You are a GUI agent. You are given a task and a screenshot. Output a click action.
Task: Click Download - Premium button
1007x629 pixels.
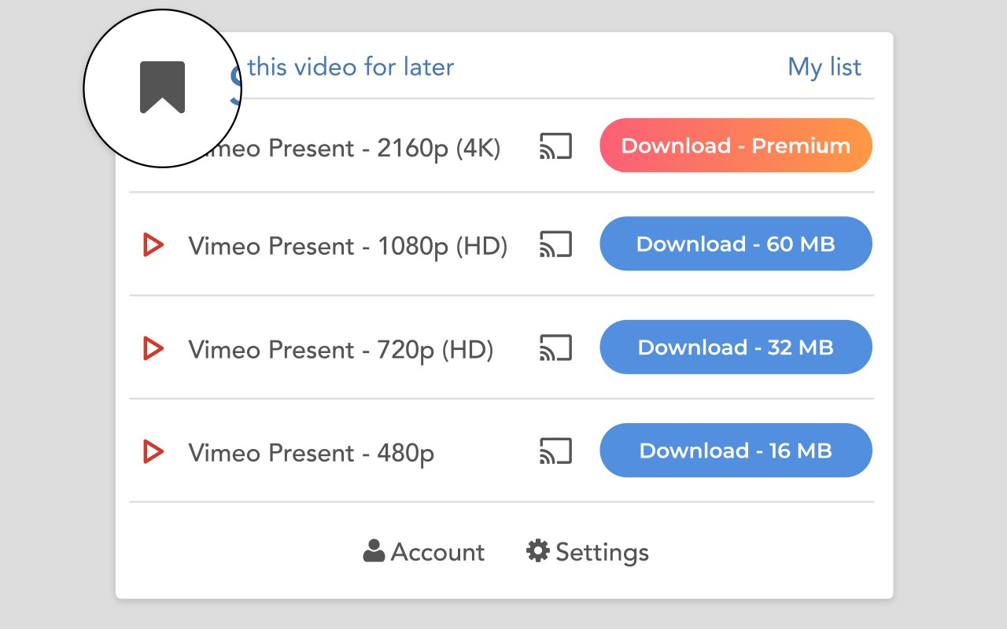tap(736, 145)
